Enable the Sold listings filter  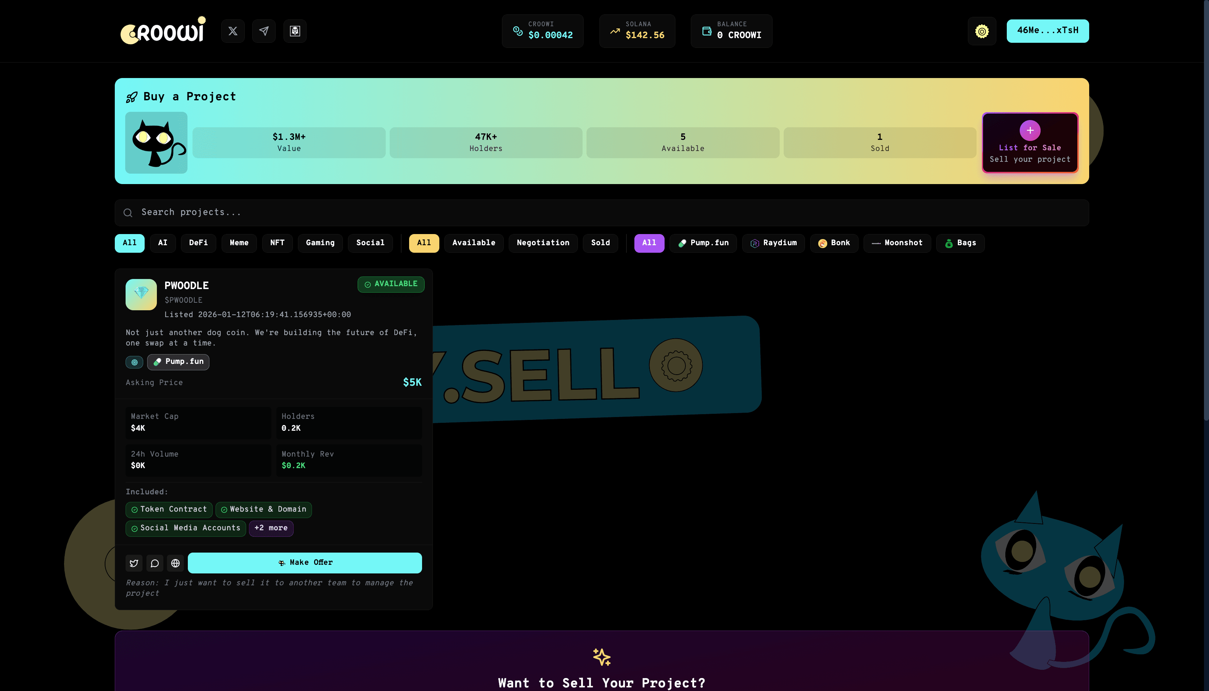point(600,243)
